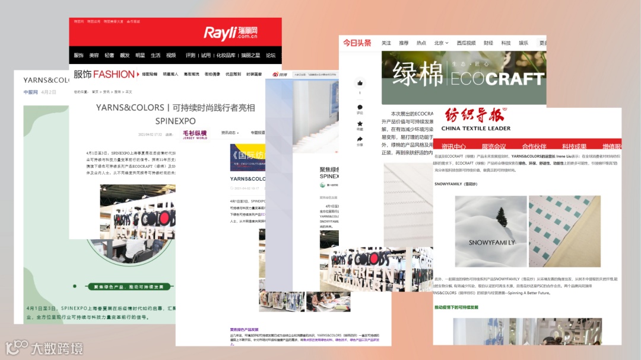Select 热点 tab on Toutiao page
This screenshot has width=641, height=360.
pyautogui.click(x=421, y=43)
